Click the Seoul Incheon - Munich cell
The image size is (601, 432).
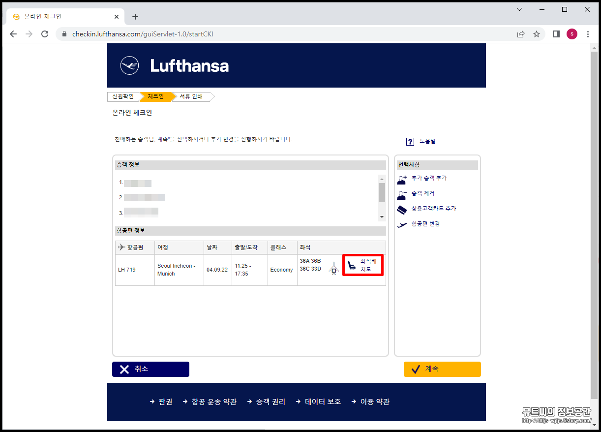(x=179, y=270)
